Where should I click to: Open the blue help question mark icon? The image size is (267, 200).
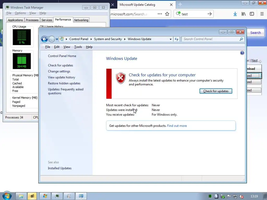tap(242, 53)
